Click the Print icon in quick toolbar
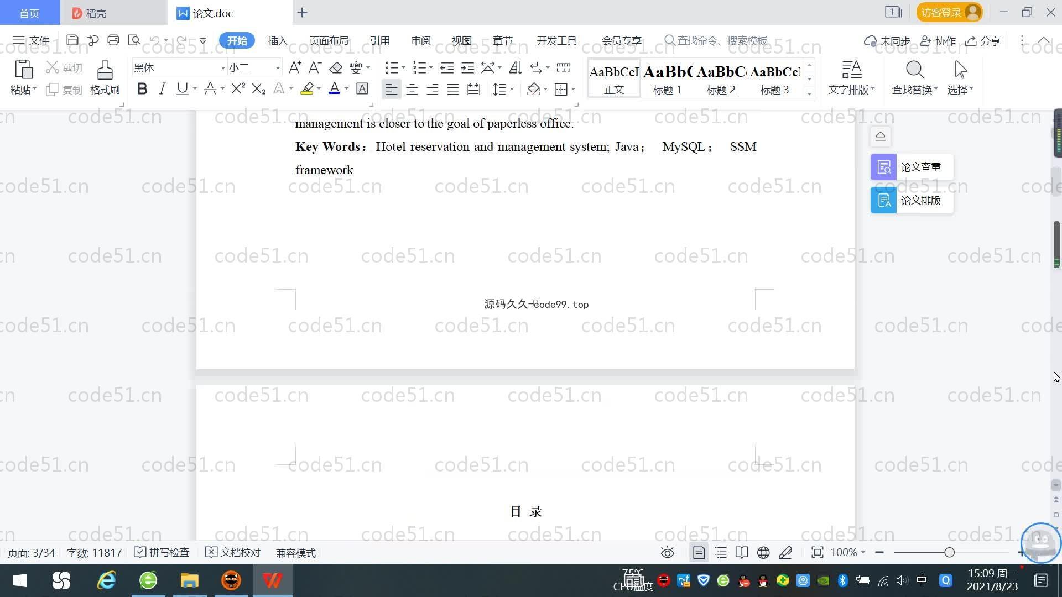 (113, 40)
